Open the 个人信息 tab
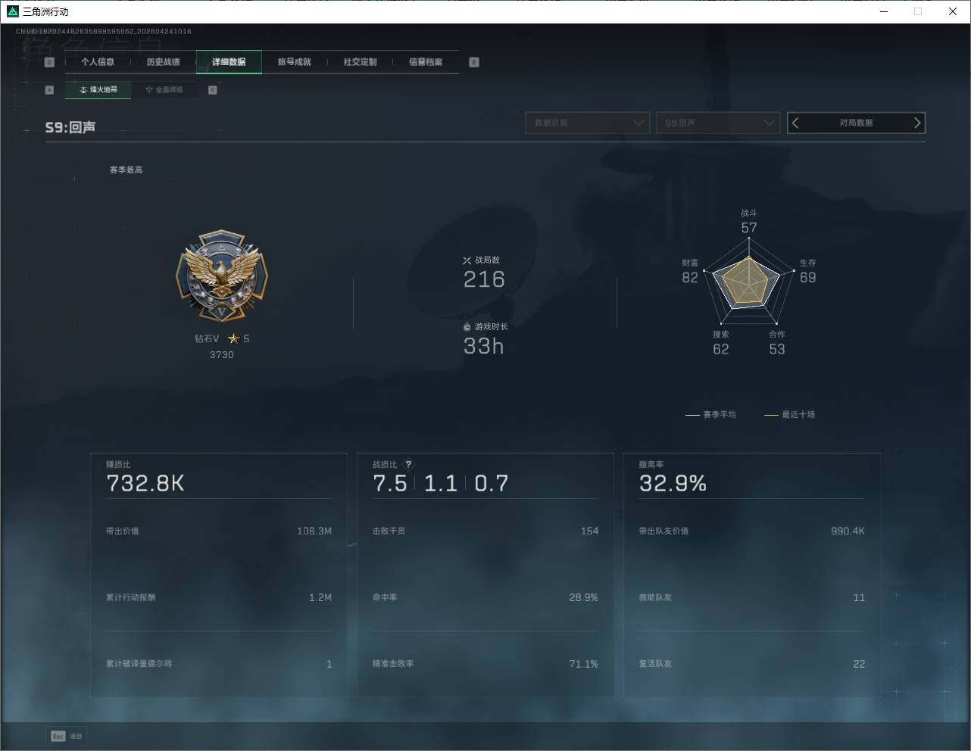971x751 pixels. point(98,62)
